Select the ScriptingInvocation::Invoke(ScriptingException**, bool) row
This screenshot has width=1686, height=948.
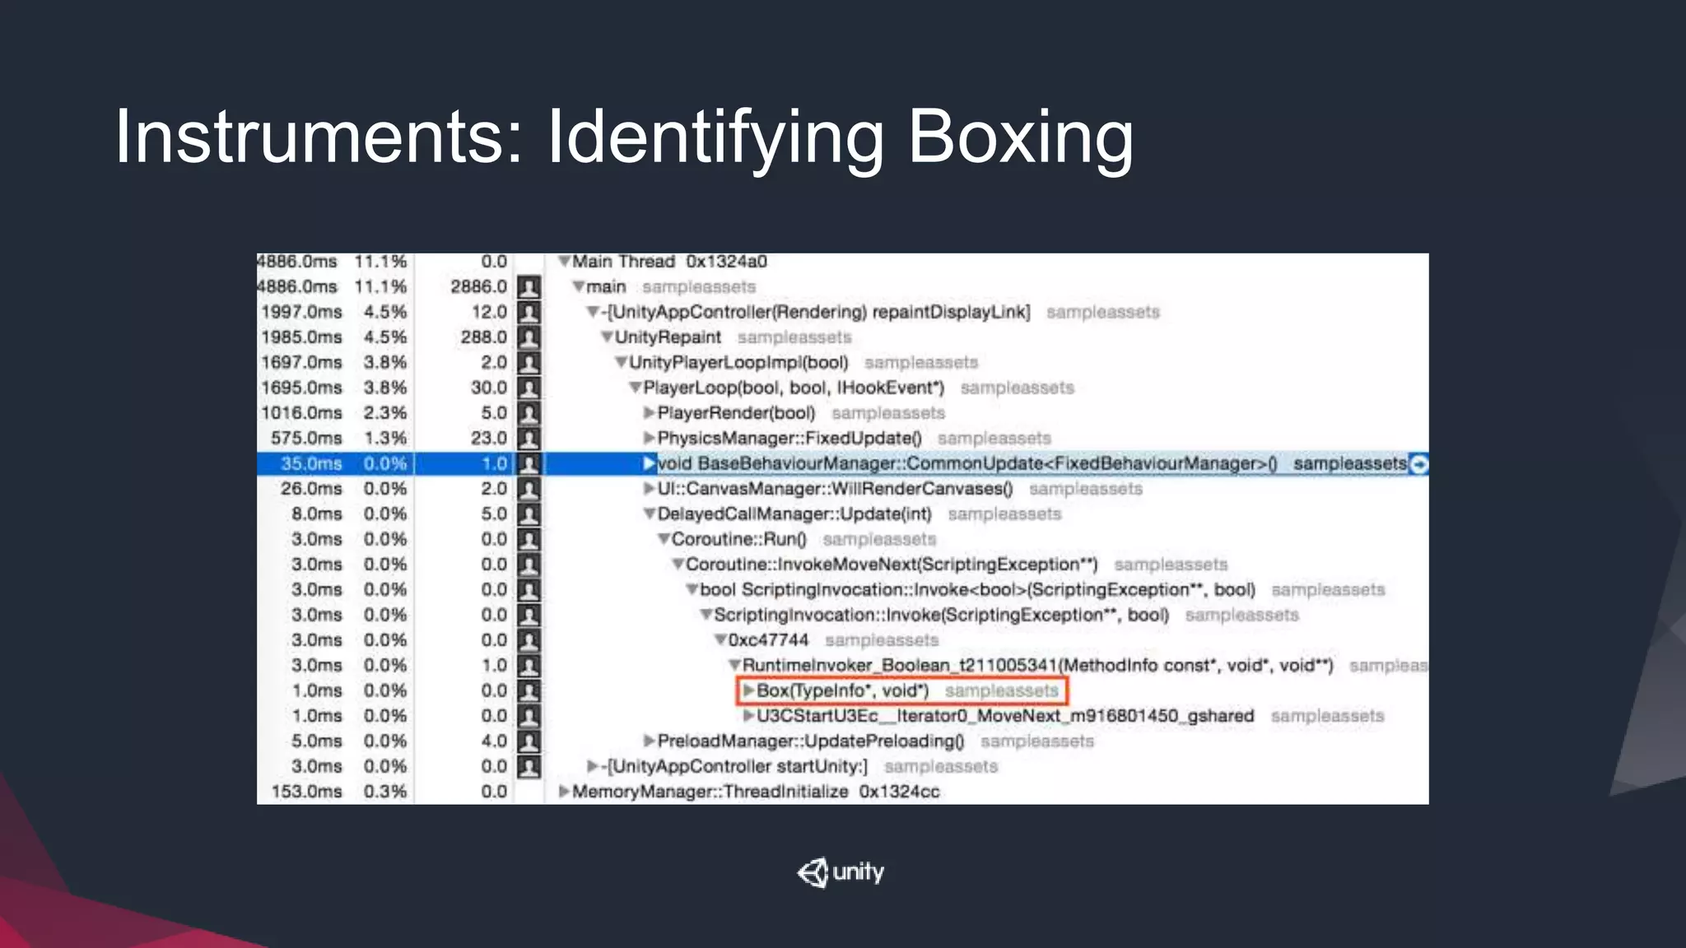[x=842, y=616]
